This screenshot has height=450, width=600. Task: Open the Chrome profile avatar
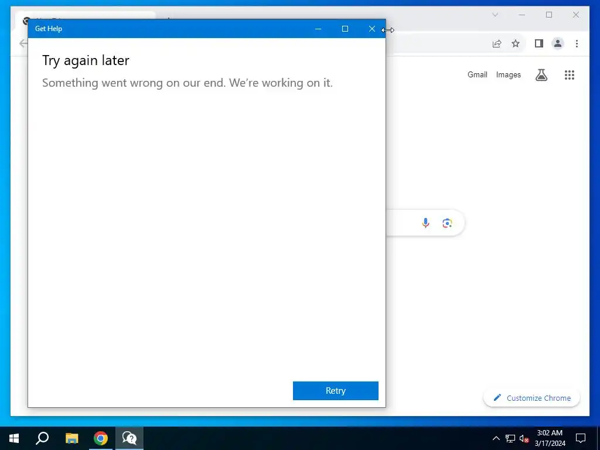pyautogui.click(x=558, y=43)
